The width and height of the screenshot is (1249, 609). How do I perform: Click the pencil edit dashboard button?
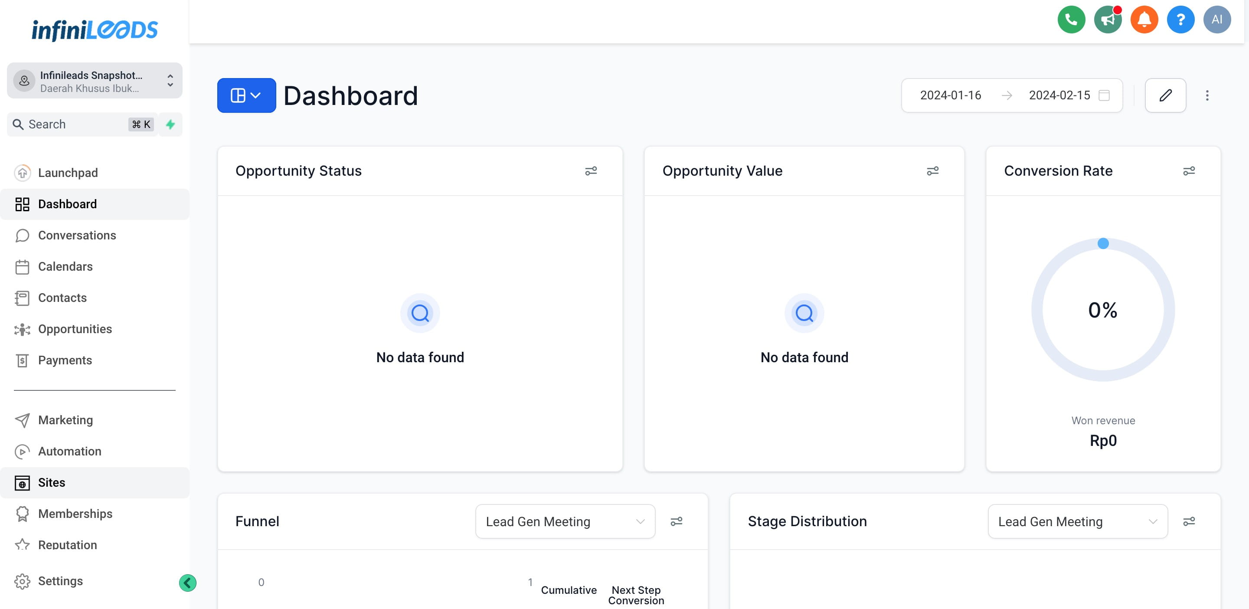[1165, 95]
